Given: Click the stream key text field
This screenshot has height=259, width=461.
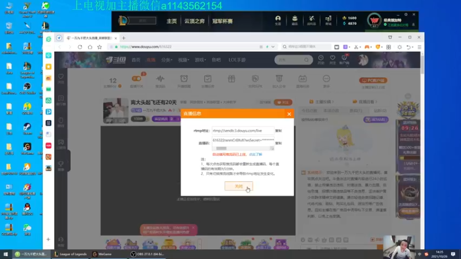Looking at the screenshot, I should point(243,140).
